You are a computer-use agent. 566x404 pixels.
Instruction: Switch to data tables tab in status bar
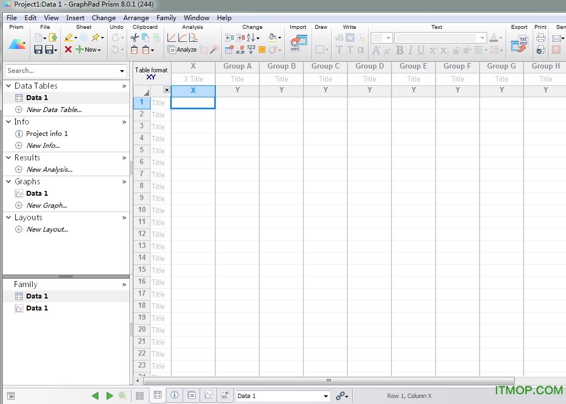coord(157,395)
